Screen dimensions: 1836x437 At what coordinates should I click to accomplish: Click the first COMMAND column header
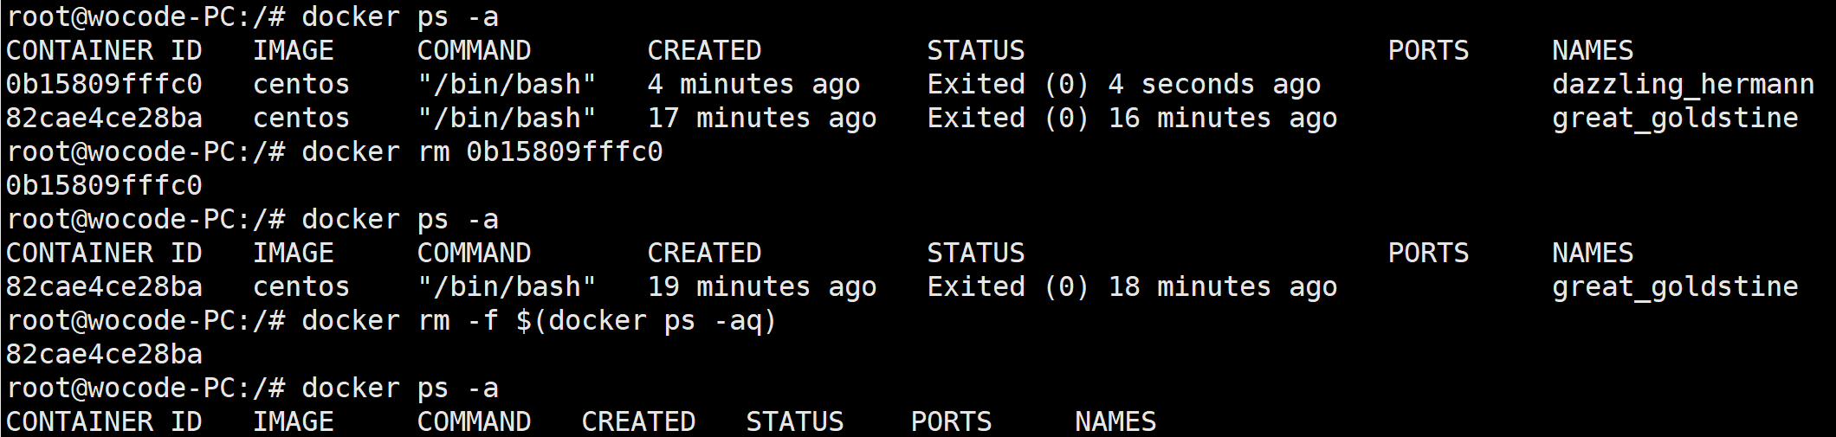pos(474,50)
